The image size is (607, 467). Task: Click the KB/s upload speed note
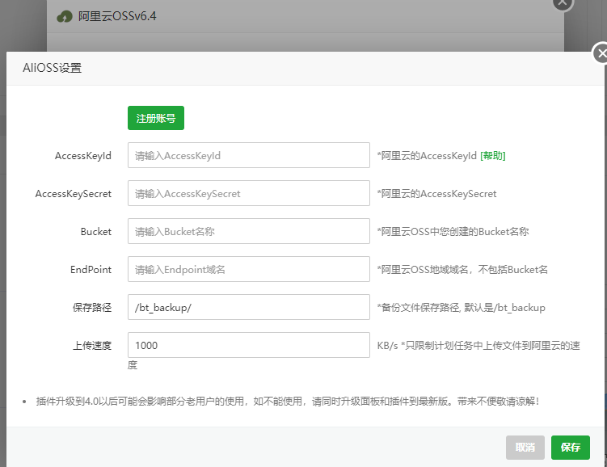coord(478,346)
